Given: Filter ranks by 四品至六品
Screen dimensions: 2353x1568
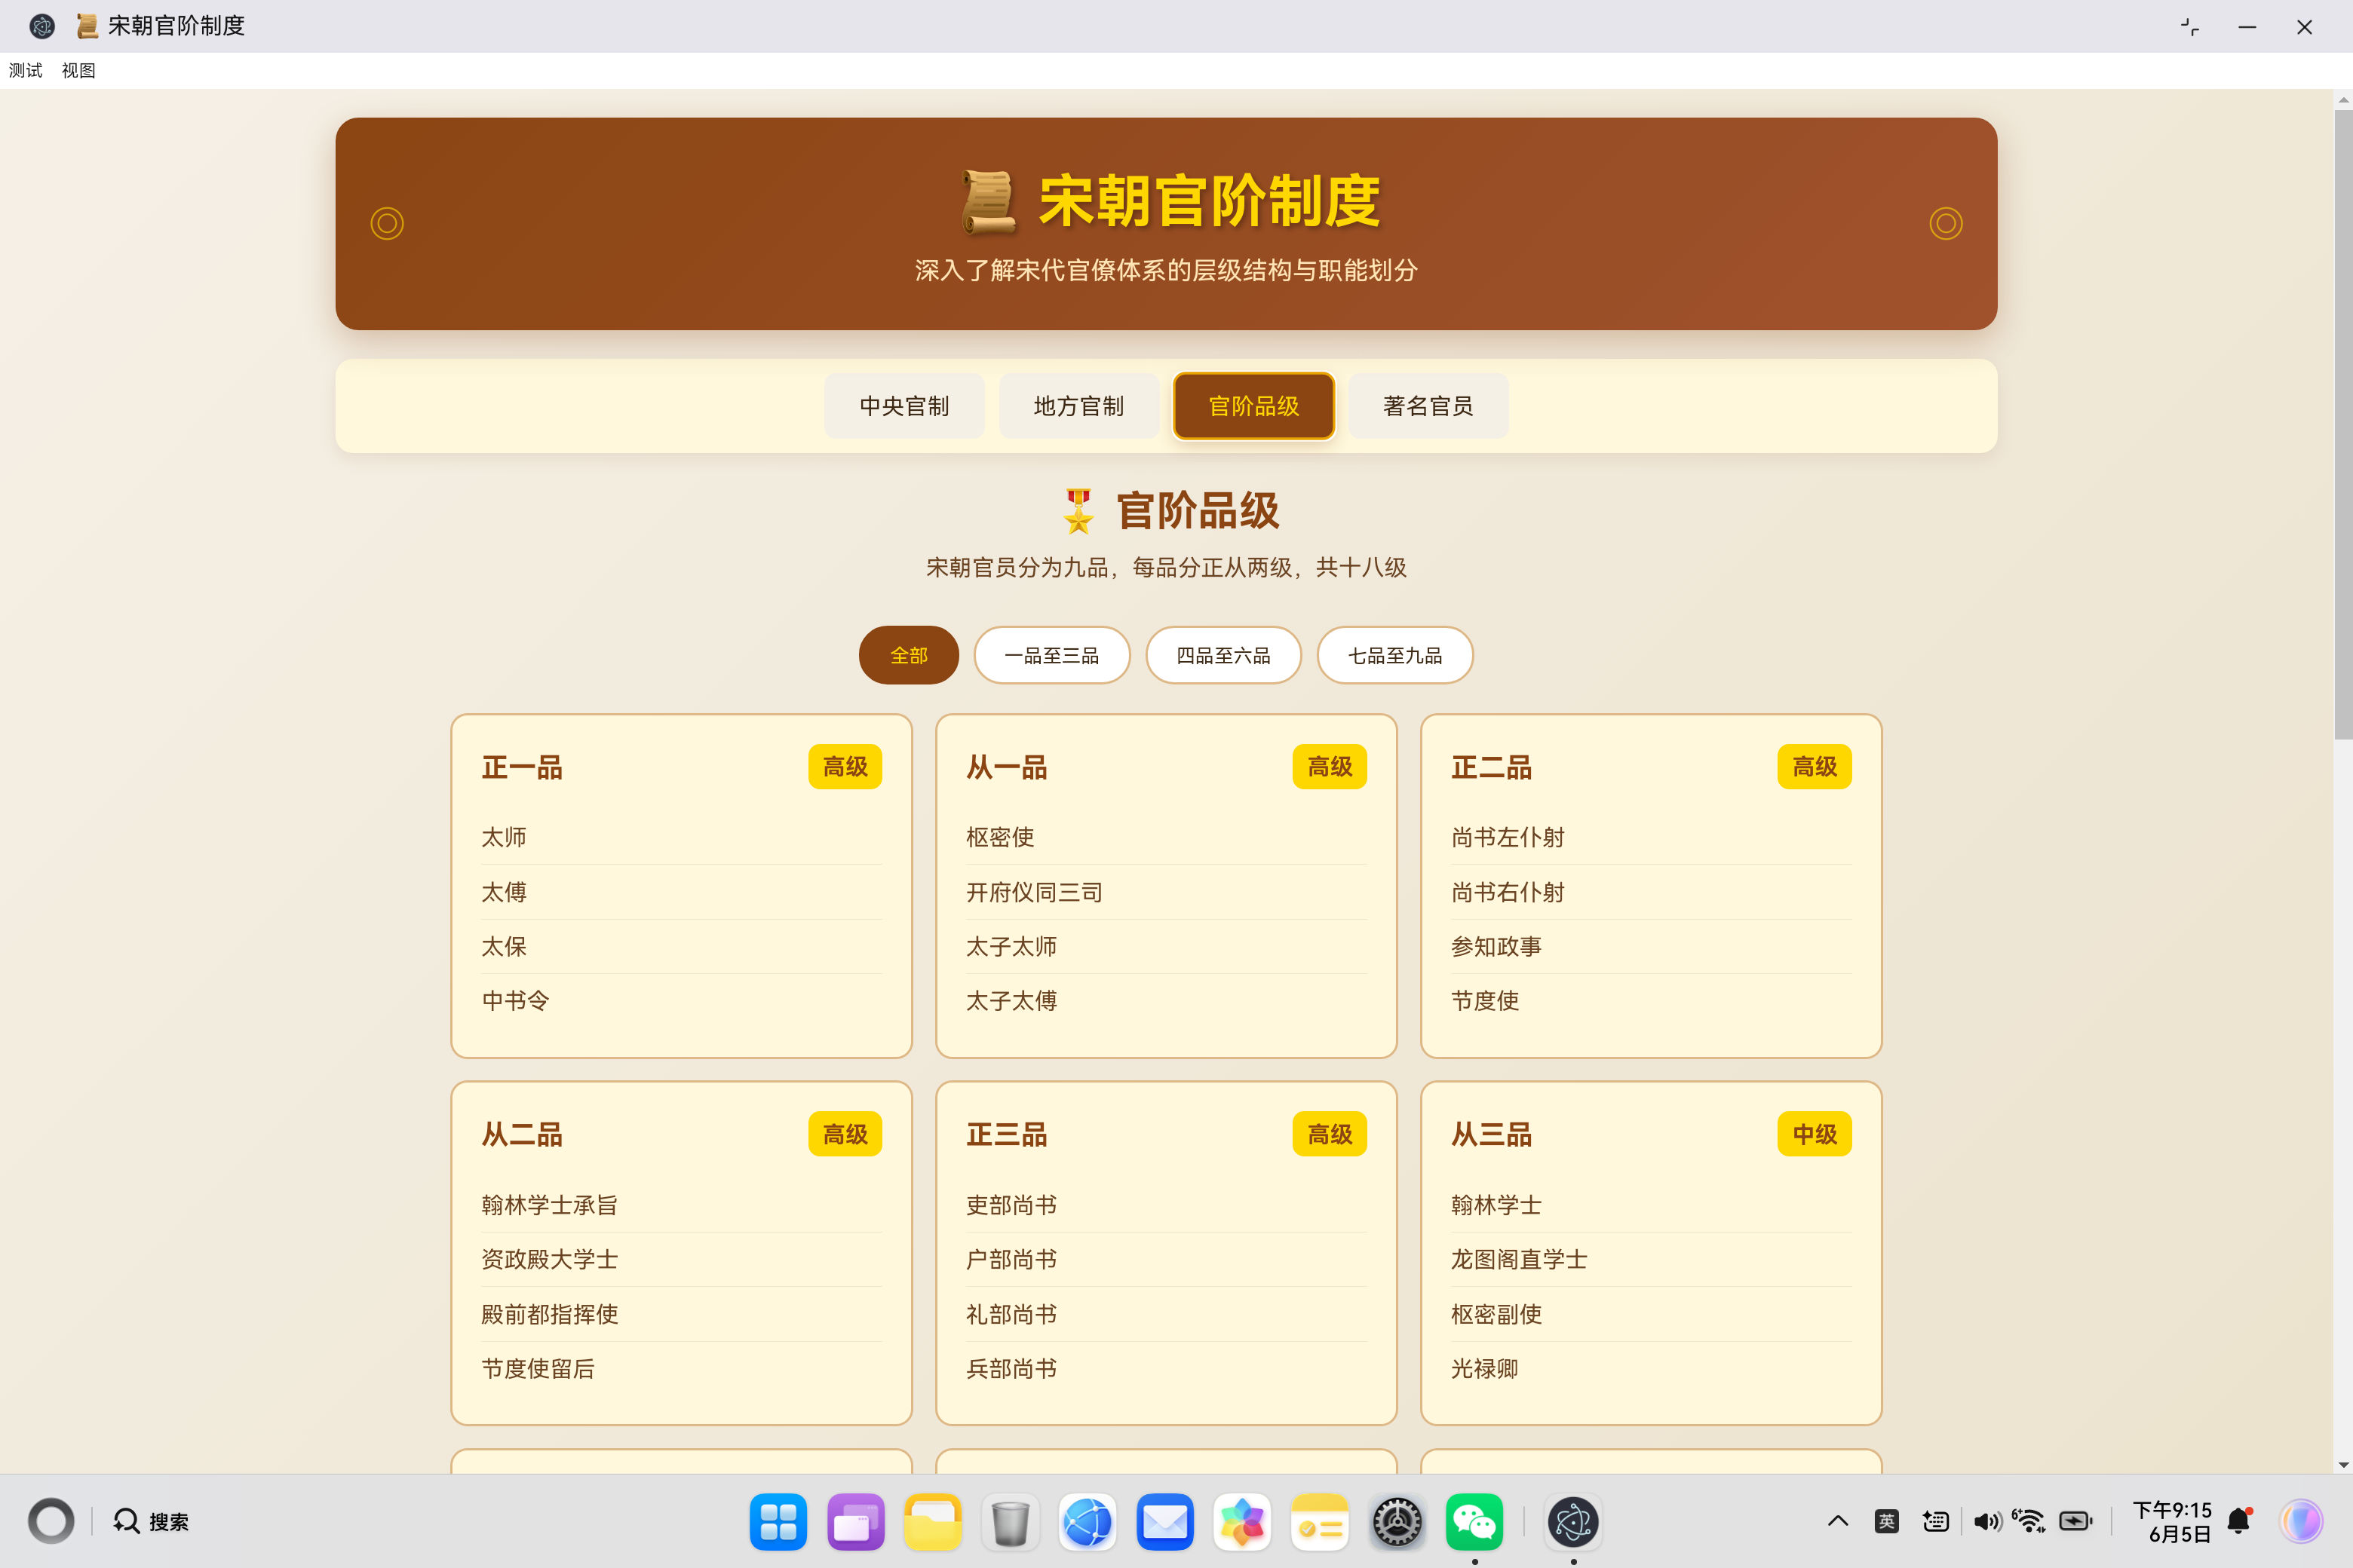Looking at the screenshot, I should (1223, 655).
